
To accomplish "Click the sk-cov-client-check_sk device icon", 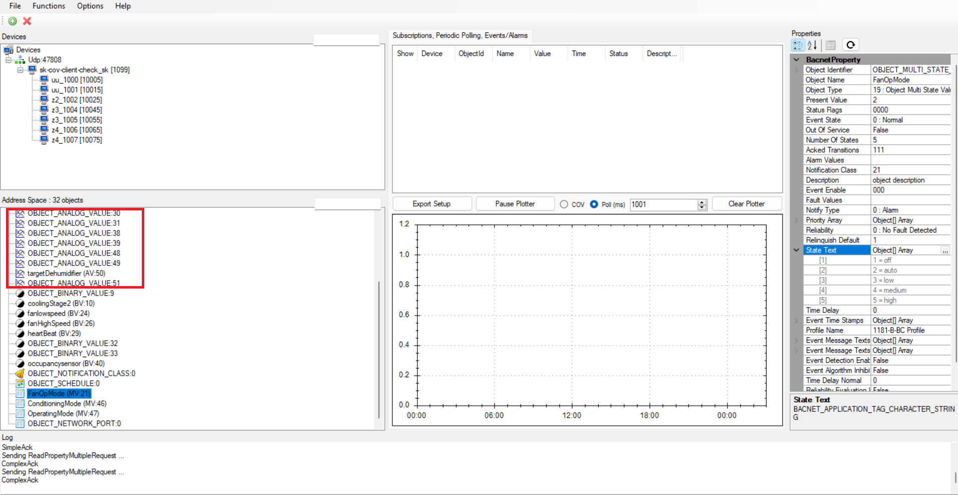I will [32, 70].
